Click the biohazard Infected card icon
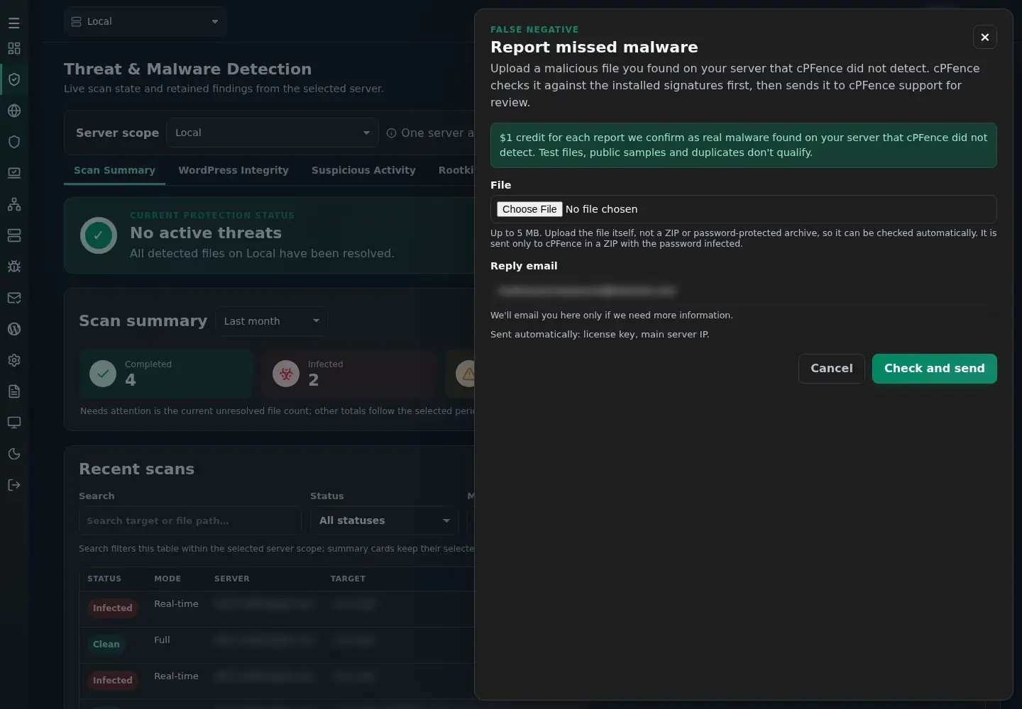This screenshot has width=1022, height=709. 286,373
